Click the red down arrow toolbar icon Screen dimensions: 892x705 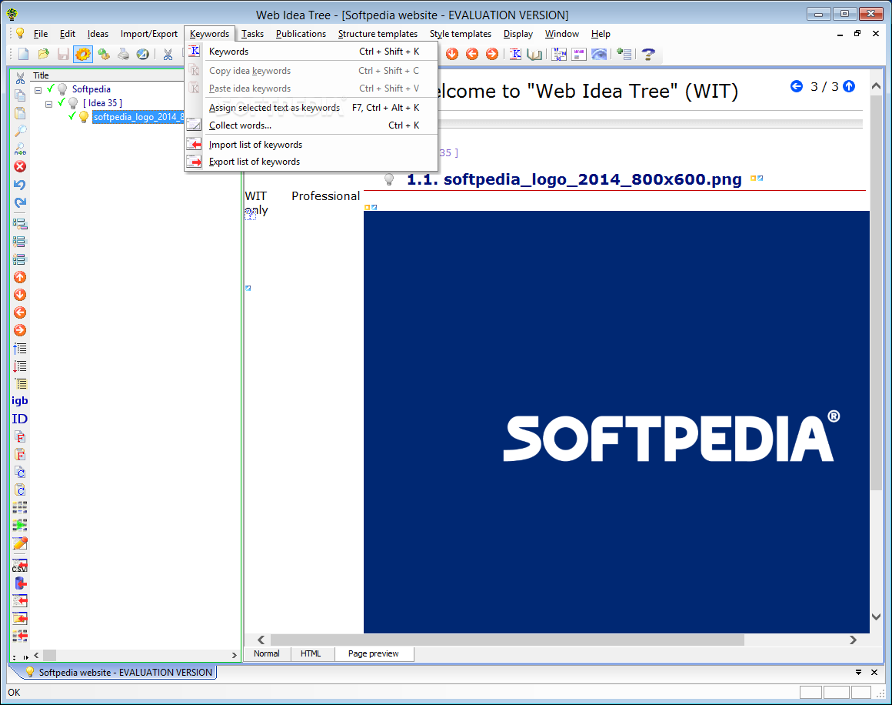pos(452,54)
